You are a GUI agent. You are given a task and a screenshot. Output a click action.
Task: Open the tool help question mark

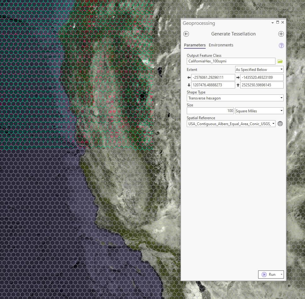pos(281,45)
